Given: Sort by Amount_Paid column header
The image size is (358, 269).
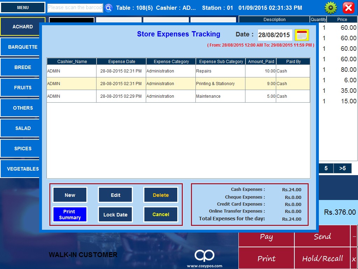Looking at the screenshot, I should 261,62.
